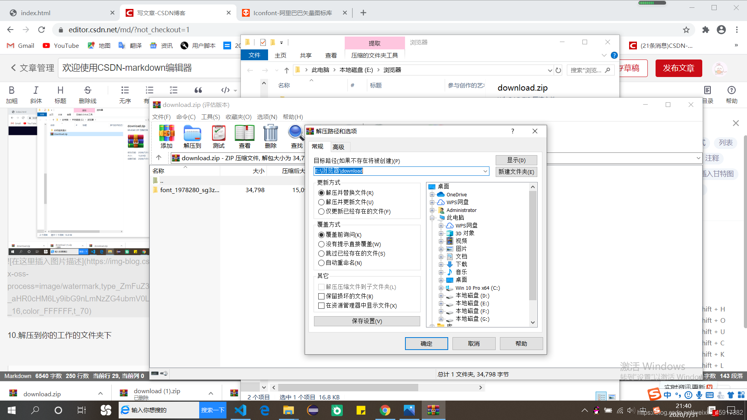This screenshot has height=420, width=747.
Task: Click the Bold (加粗) editor icon
Action: point(12,91)
